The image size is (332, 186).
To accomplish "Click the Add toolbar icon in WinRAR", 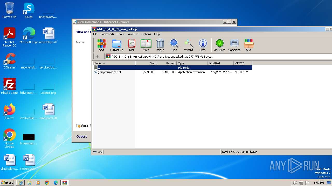I will pos(101,45).
